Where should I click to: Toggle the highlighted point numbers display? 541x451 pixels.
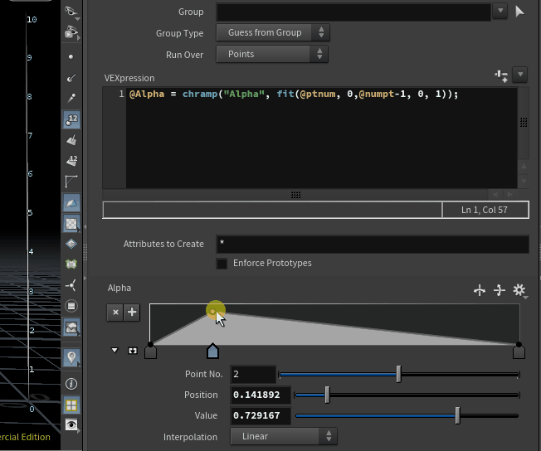[71, 120]
